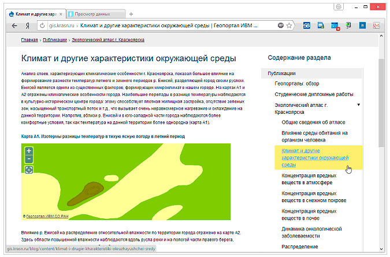The width and height of the screenshot is (390, 257).
Task: Zoom in on the isotherm map
Action: [x=29, y=151]
